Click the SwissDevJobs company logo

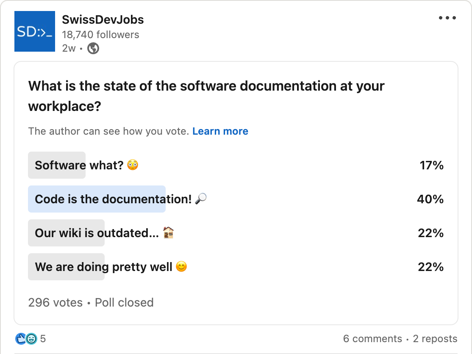pyautogui.click(x=35, y=31)
